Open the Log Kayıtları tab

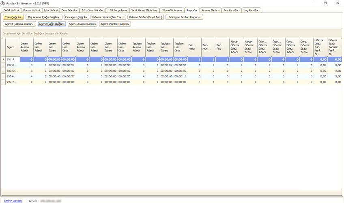click(252, 10)
